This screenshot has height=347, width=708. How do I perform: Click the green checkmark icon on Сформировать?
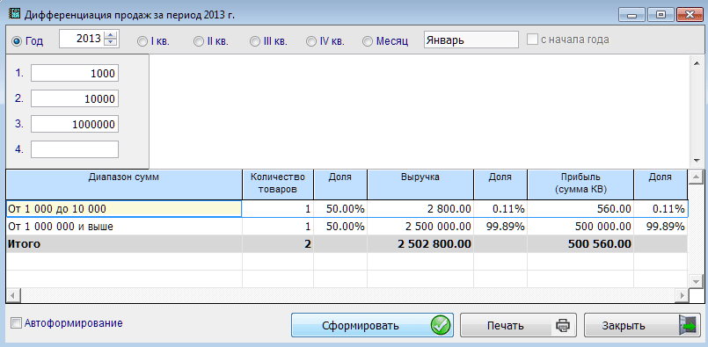tap(441, 325)
